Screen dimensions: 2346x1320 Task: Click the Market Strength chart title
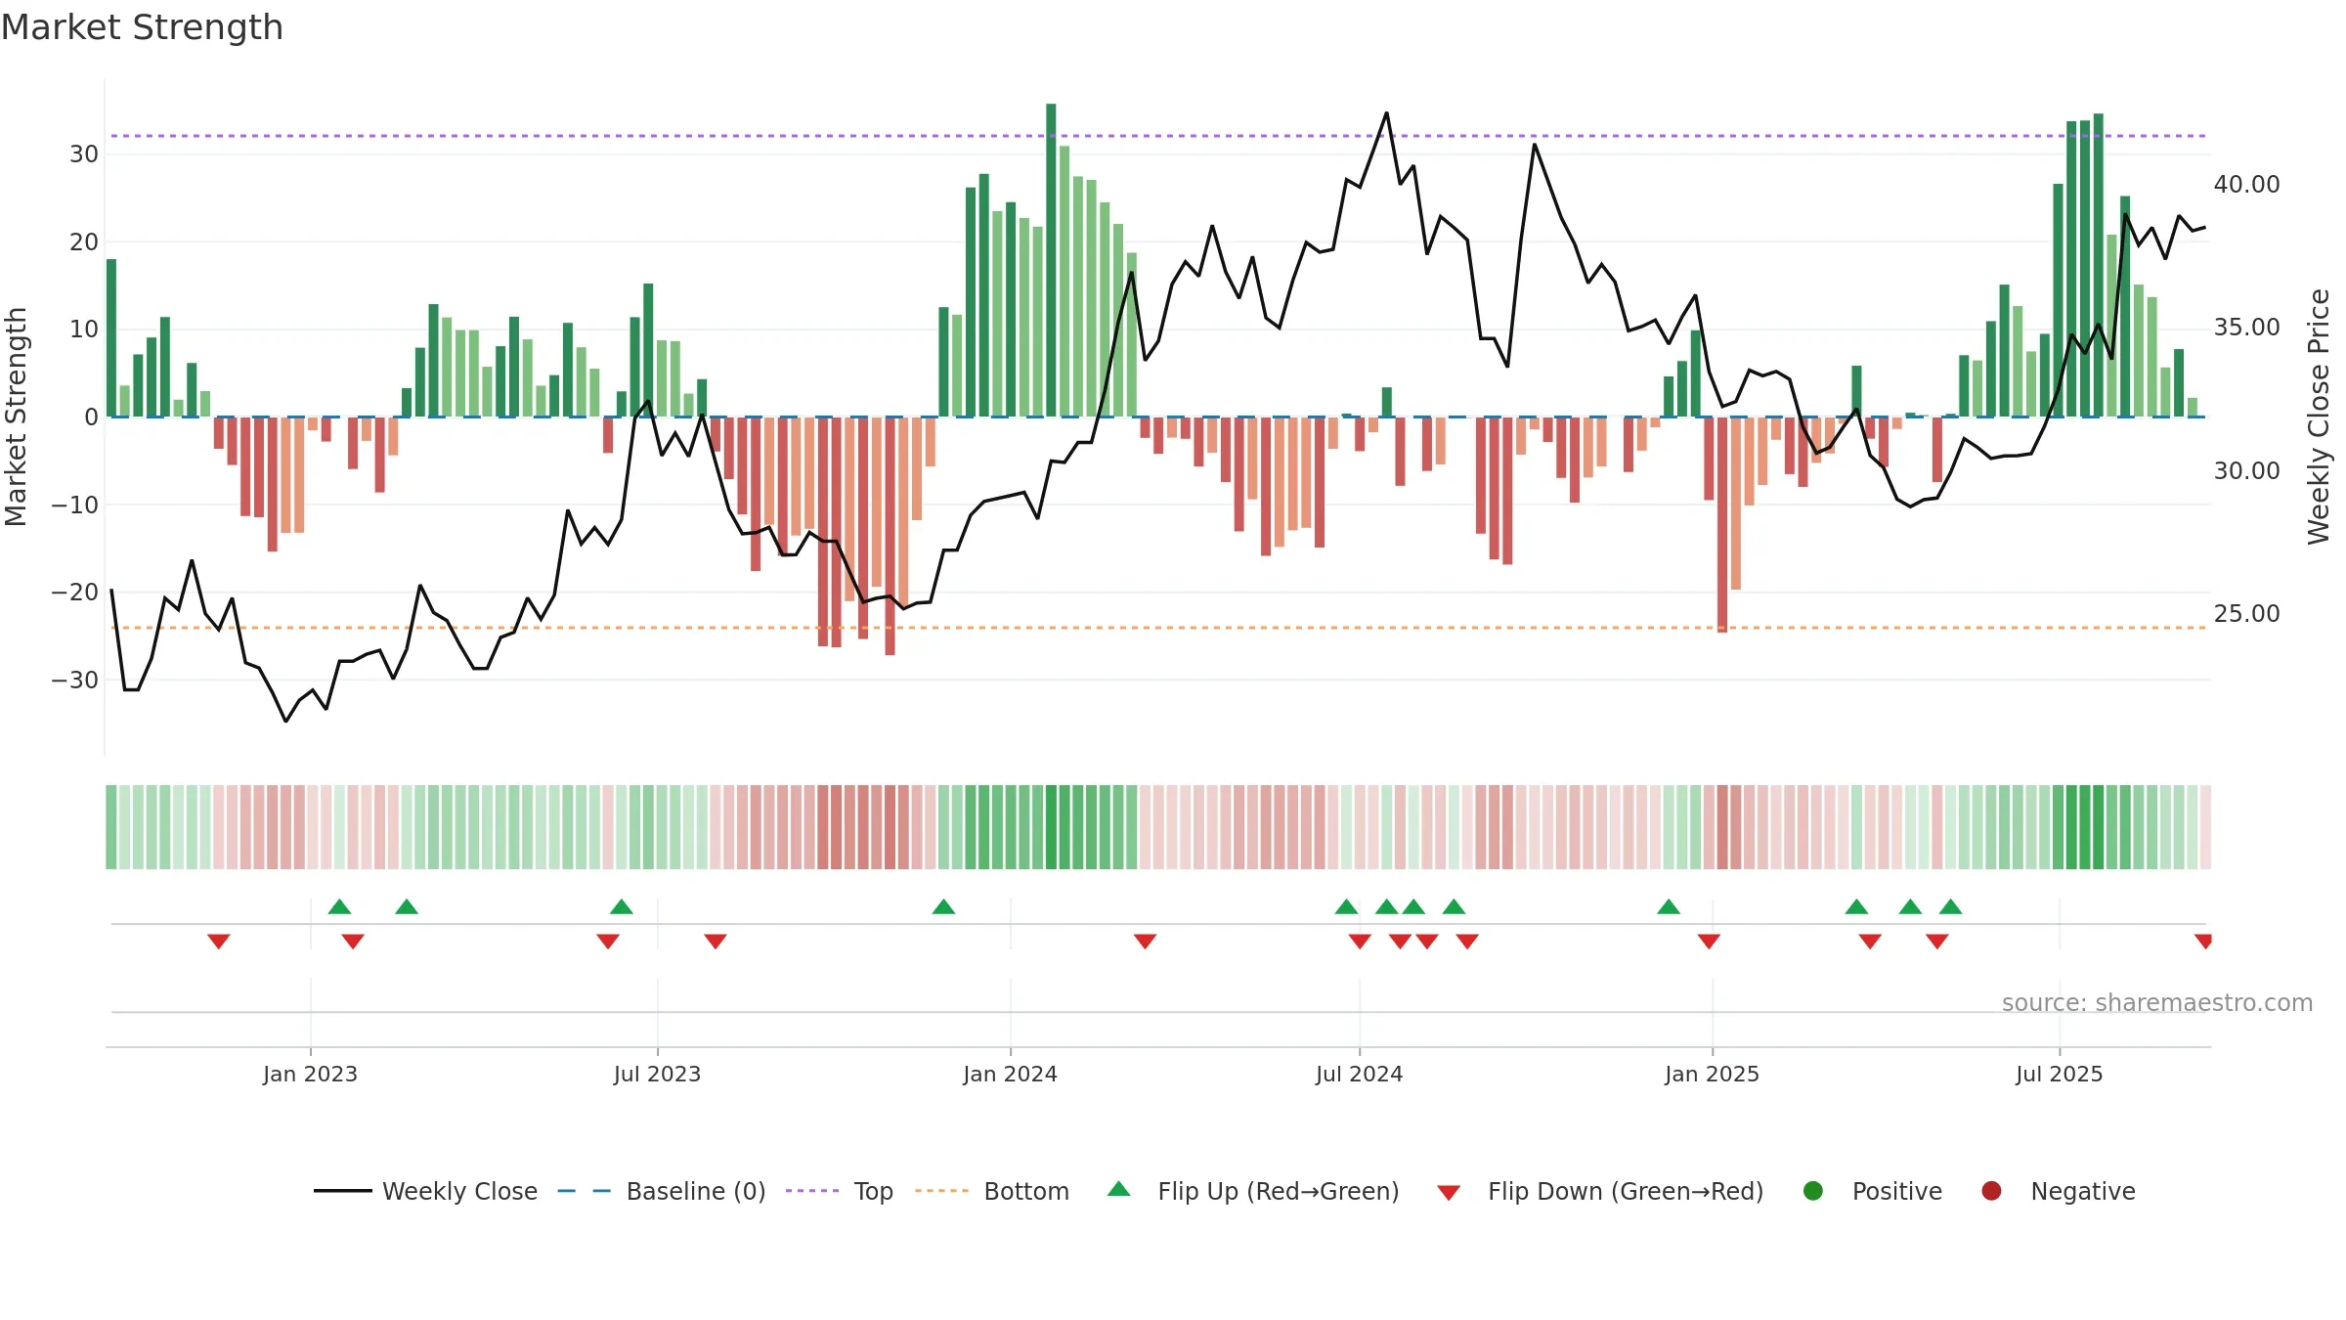[142, 27]
